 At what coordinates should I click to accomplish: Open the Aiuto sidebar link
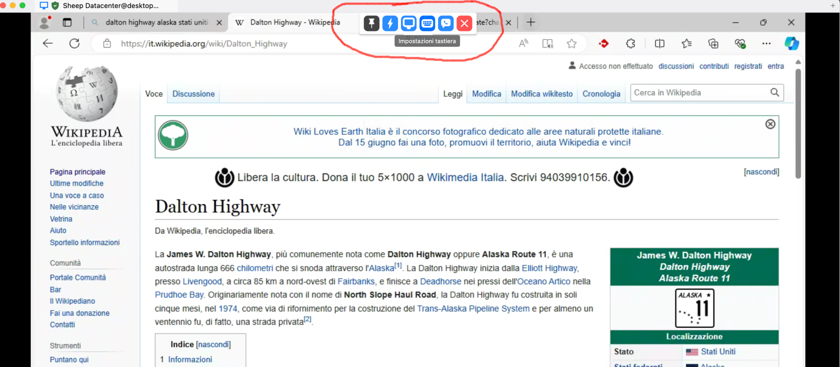[x=58, y=230]
